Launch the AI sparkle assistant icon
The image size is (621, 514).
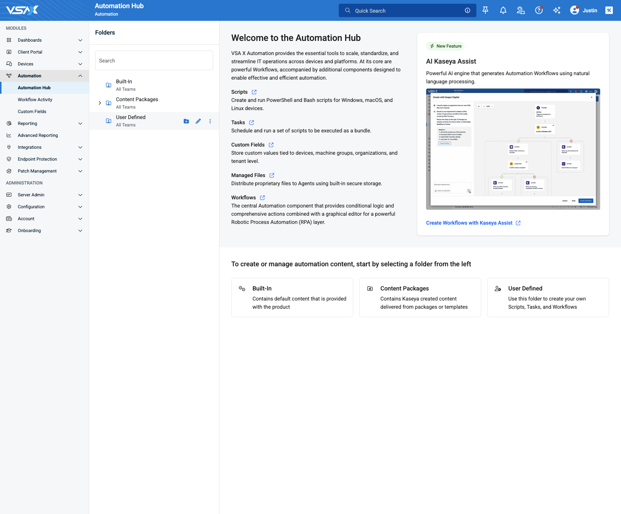click(557, 10)
